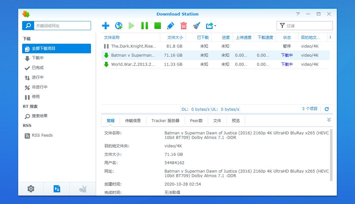Stop the download with the green square icon

click(x=157, y=26)
